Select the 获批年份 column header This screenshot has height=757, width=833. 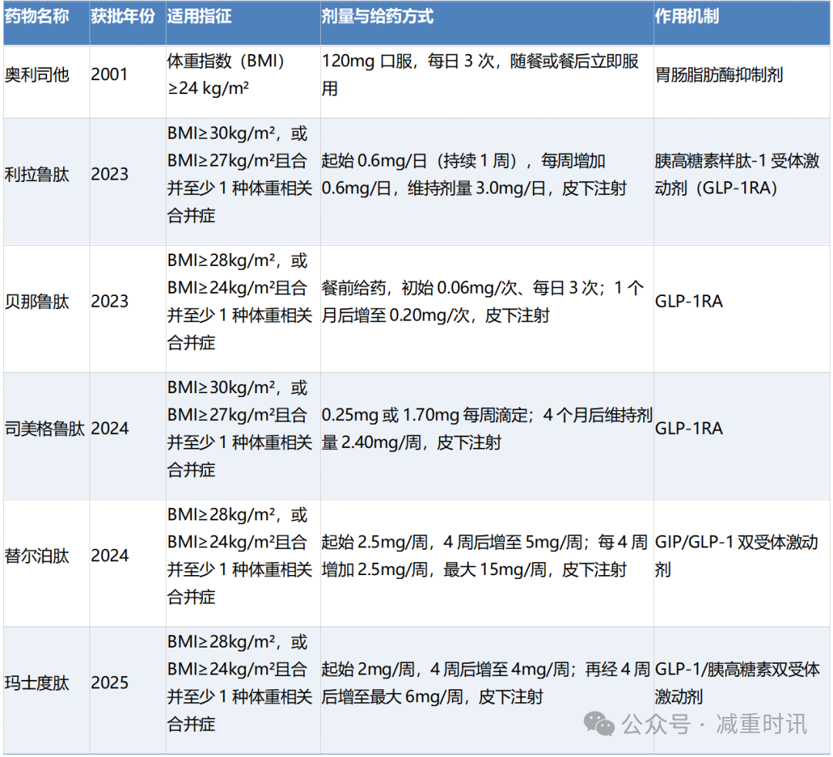123,16
